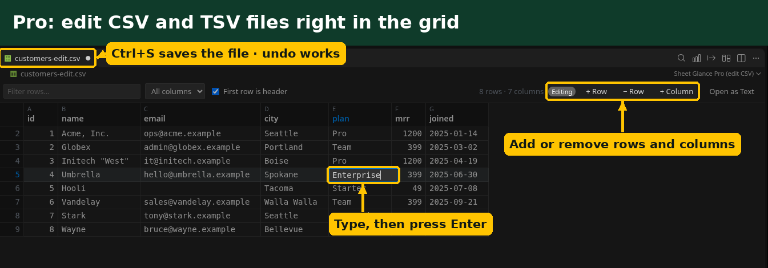Click the 2025-03-02 joined cell
This screenshot has height=268, width=768.
[457, 147]
